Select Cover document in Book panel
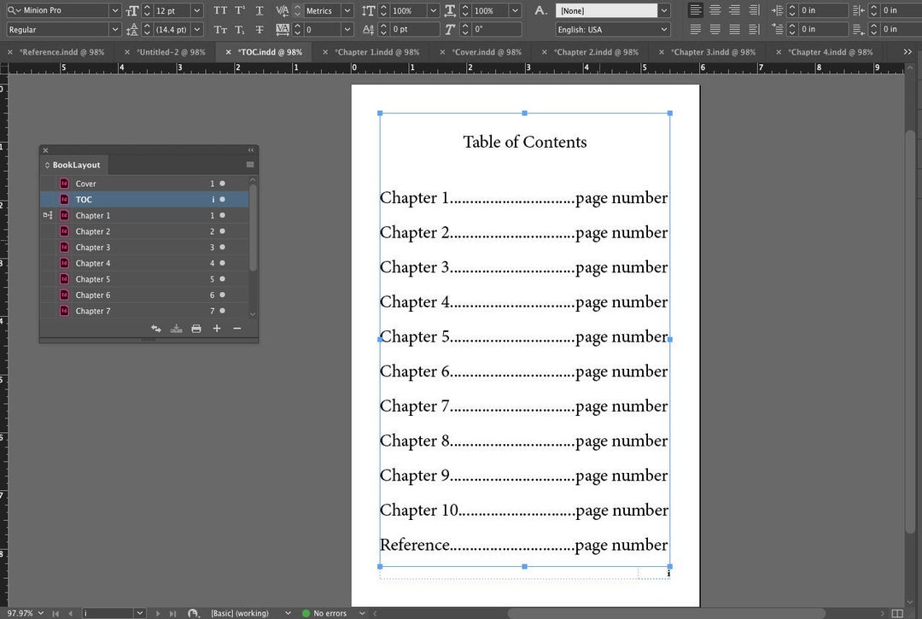This screenshot has height=619, width=922. pos(144,184)
